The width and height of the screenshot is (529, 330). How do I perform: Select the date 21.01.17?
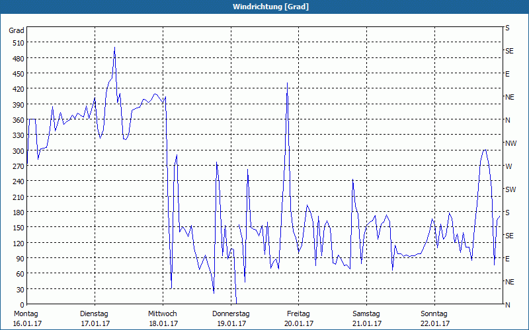(x=367, y=323)
